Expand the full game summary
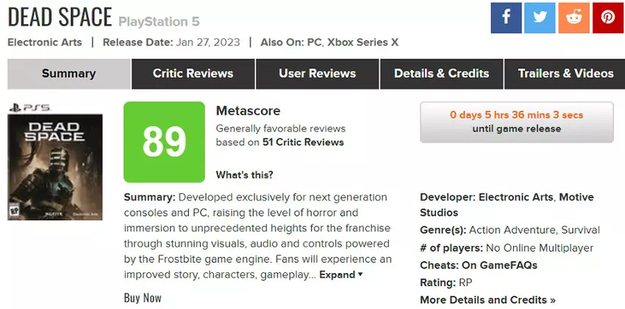 [340, 275]
